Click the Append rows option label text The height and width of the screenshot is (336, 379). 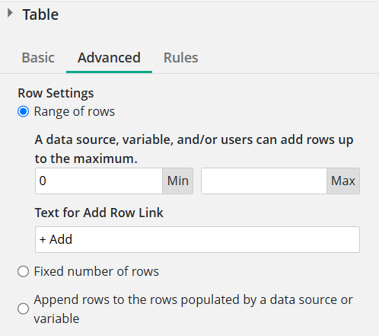pos(193,309)
